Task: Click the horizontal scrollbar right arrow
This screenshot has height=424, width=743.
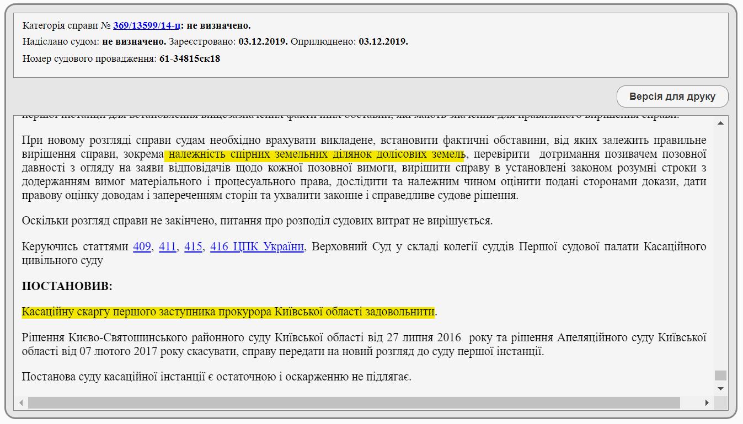Action: 707,403
